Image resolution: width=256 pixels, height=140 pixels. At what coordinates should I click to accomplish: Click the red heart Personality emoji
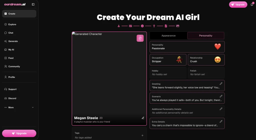tap(218, 47)
